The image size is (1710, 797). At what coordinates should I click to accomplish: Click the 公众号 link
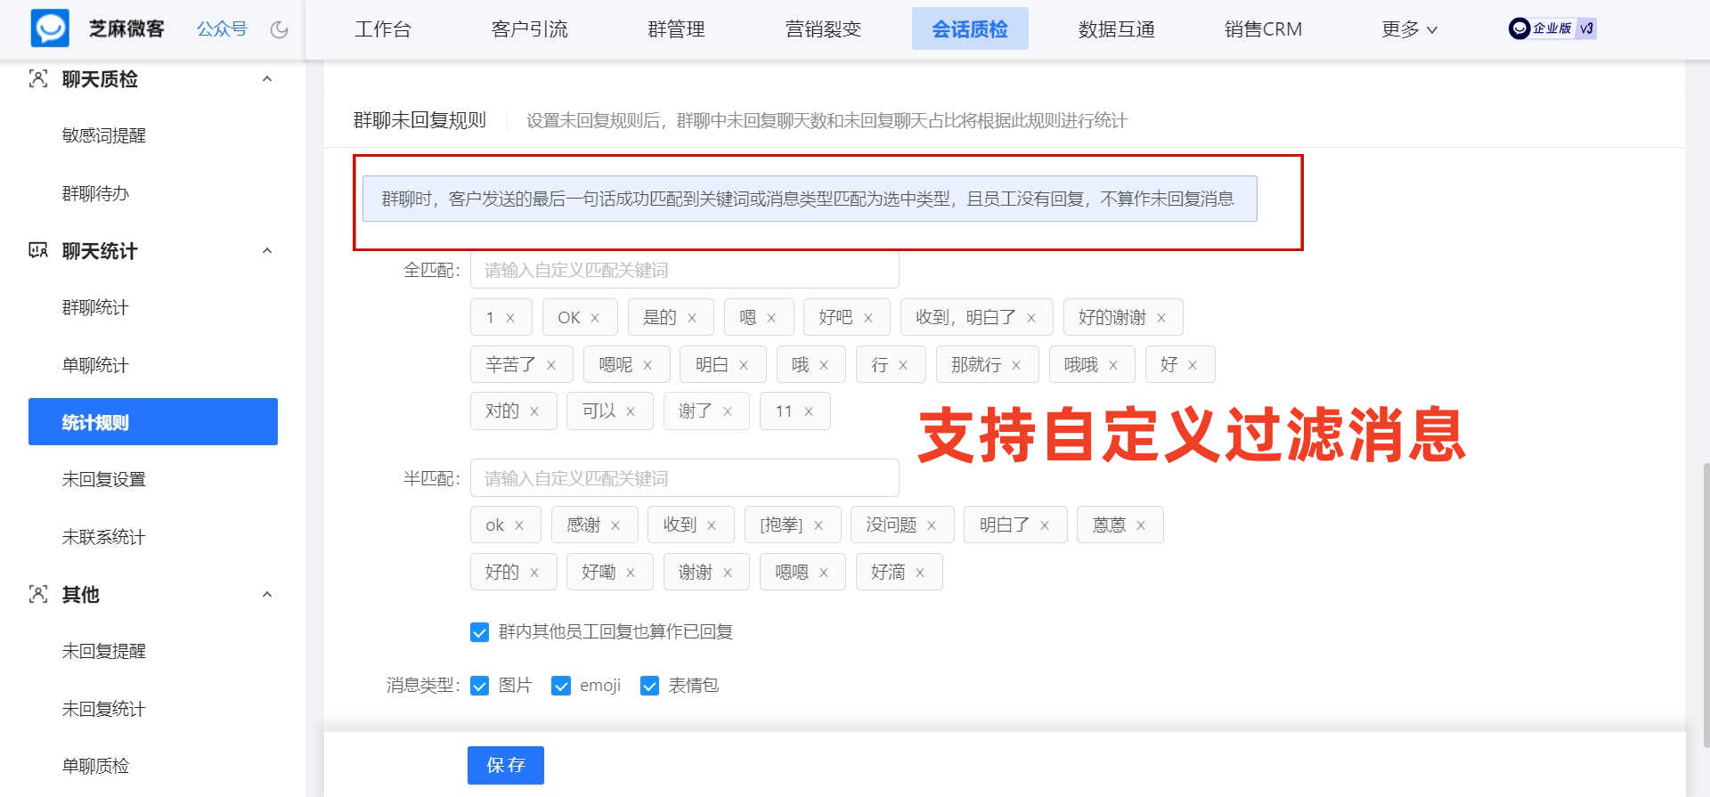222,29
